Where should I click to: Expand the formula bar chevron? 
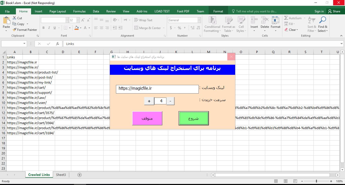[341, 44]
